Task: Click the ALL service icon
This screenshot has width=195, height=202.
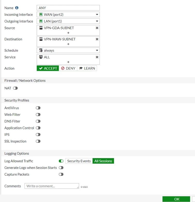Action: click(41, 57)
